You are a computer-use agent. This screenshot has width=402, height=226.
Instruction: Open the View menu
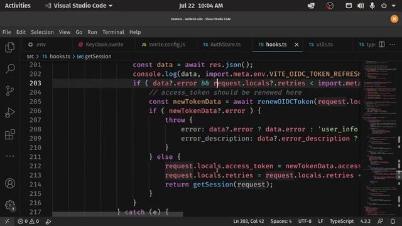[65, 32]
